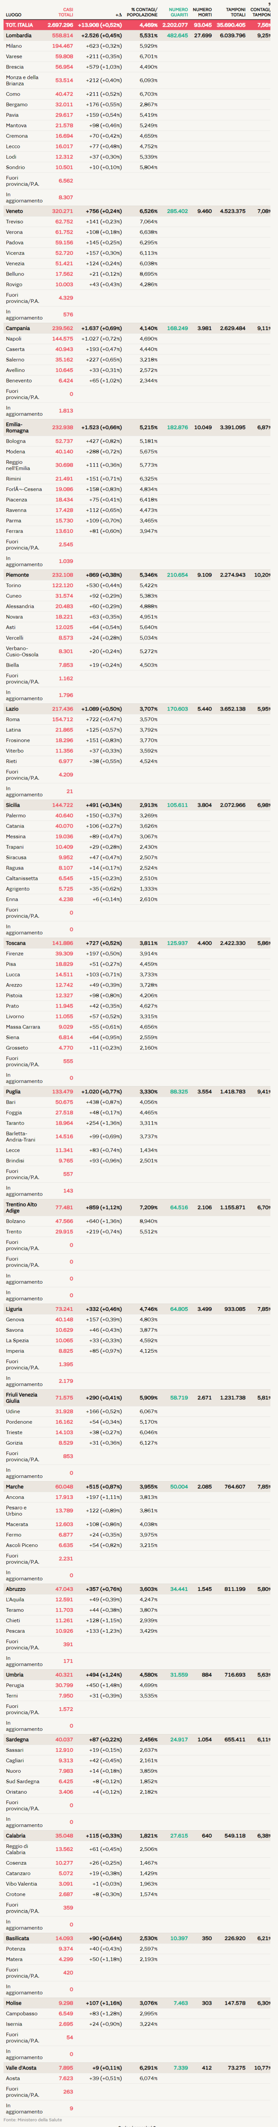The height and width of the screenshot is (2127, 278).
Task: Toggle the Toscana region row
Action: point(16,943)
